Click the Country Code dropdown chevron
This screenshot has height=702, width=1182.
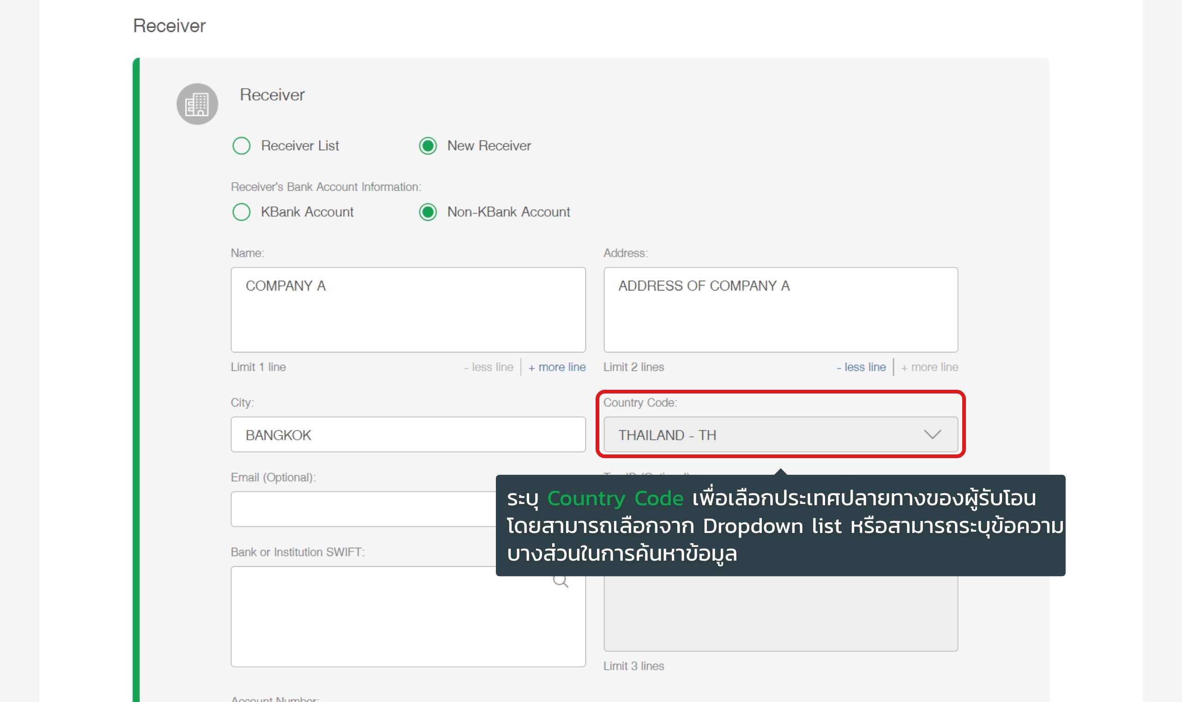click(x=932, y=434)
